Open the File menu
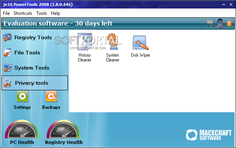This screenshot has height=148, width=236. [6, 13]
